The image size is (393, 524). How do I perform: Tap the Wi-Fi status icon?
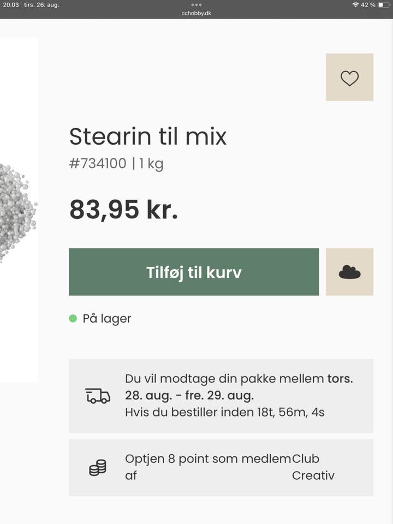point(355,5)
